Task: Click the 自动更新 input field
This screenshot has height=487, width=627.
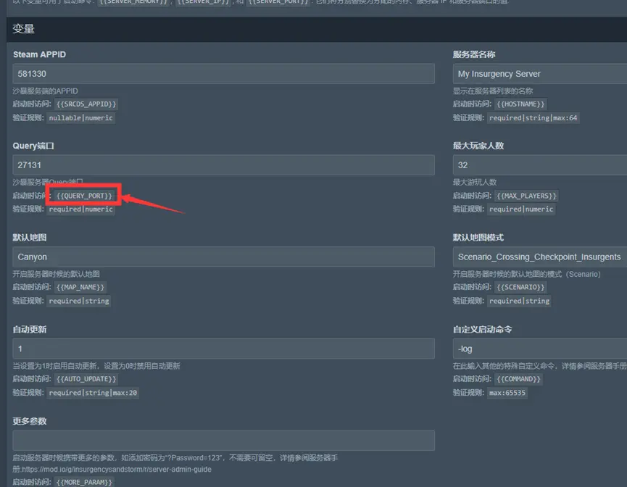Action: coord(223,349)
